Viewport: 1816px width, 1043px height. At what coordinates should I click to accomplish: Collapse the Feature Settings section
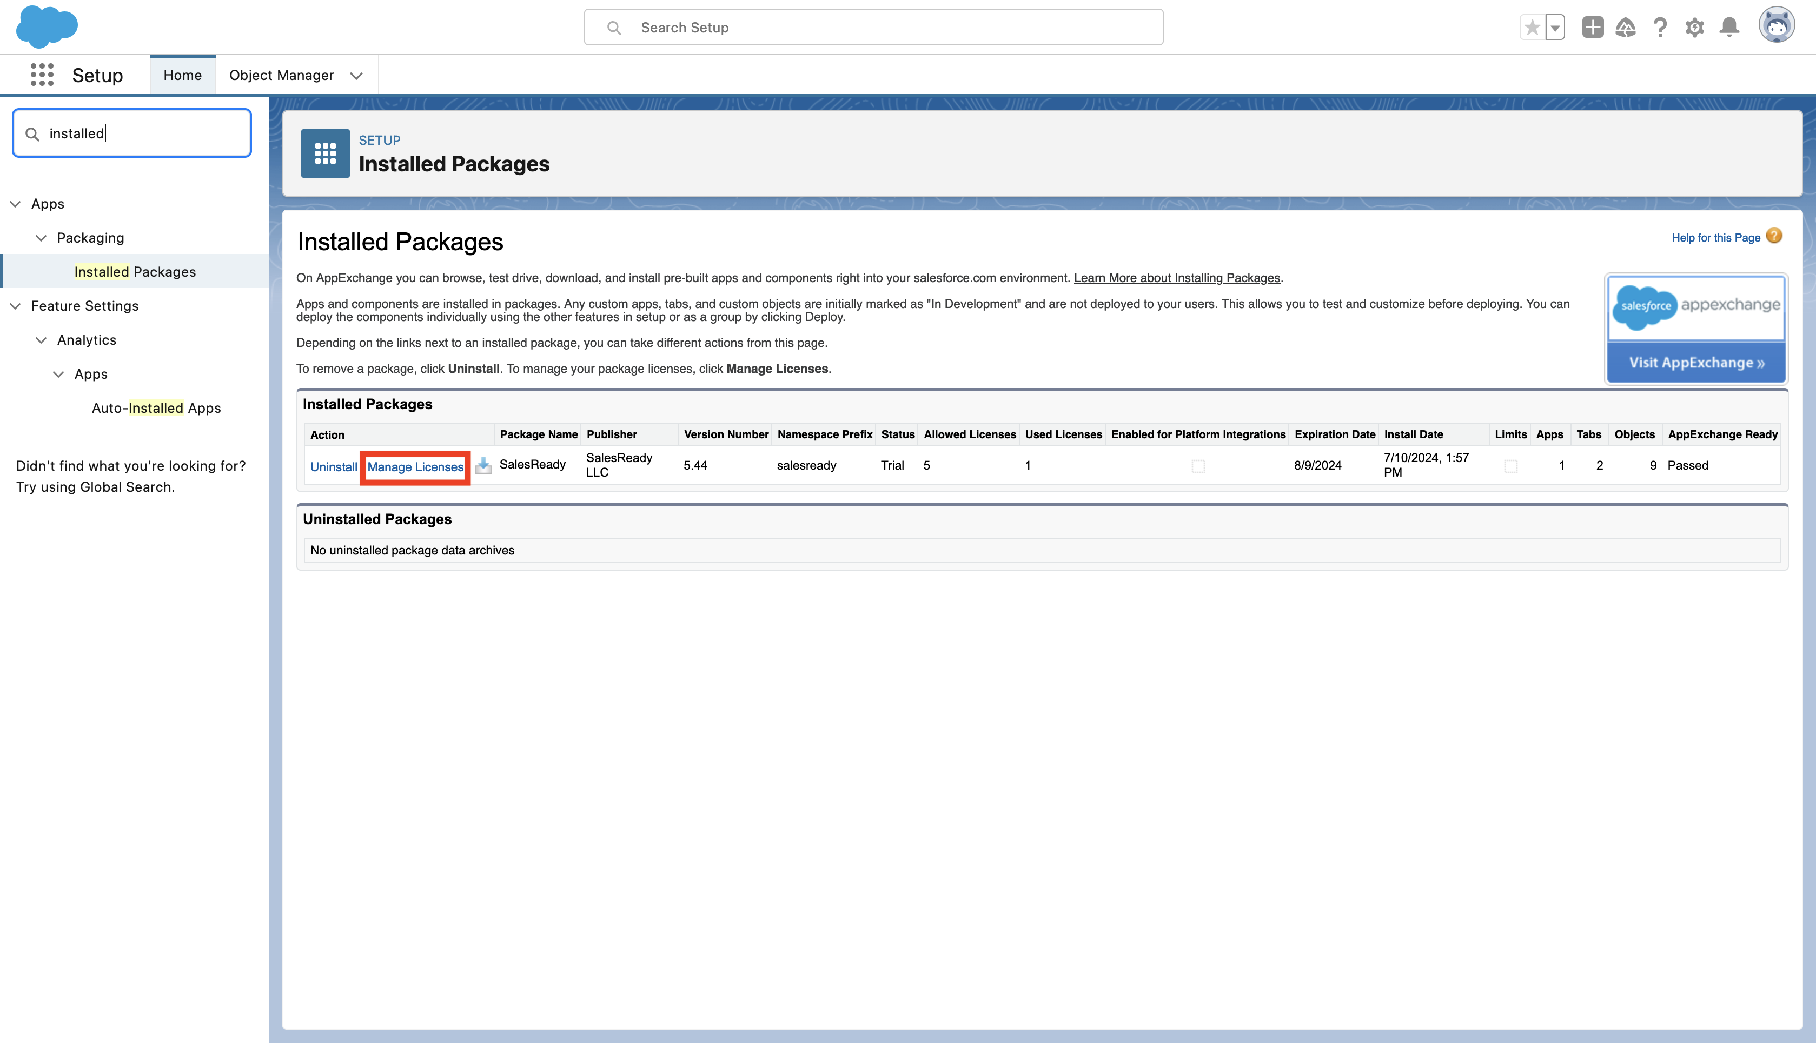point(15,306)
